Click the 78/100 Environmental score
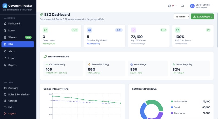The width and height of the screenshot is (218, 119). click(x=206, y=101)
